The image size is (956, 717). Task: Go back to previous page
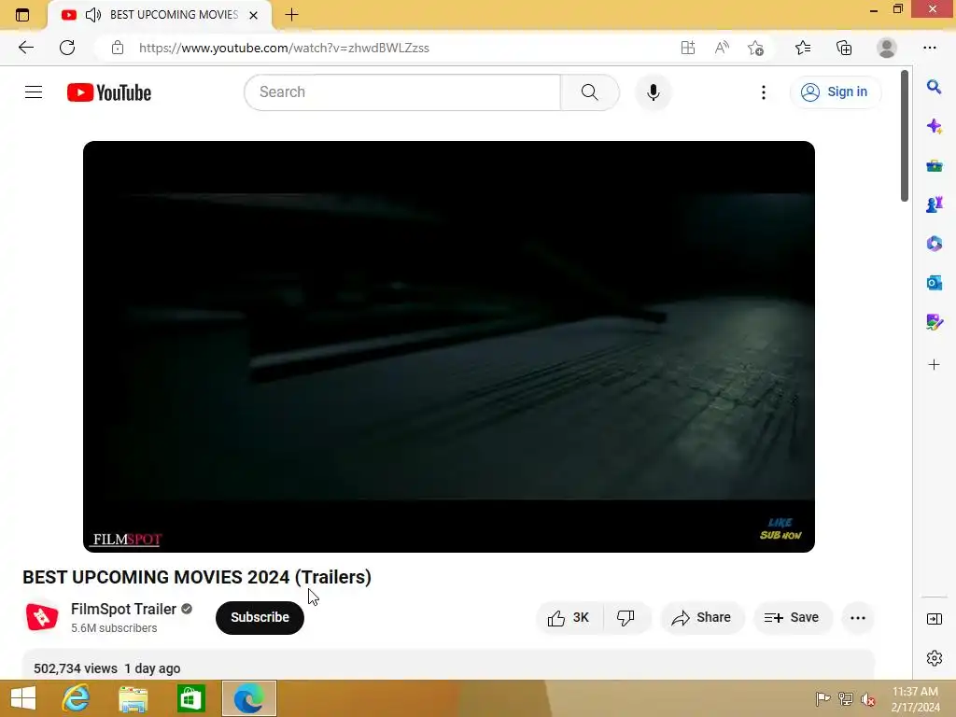pyautogui.click(x=25, y=48)
